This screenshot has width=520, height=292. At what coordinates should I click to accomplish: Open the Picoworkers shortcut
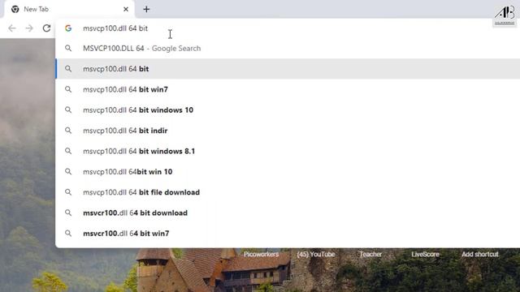pos(261,254)
